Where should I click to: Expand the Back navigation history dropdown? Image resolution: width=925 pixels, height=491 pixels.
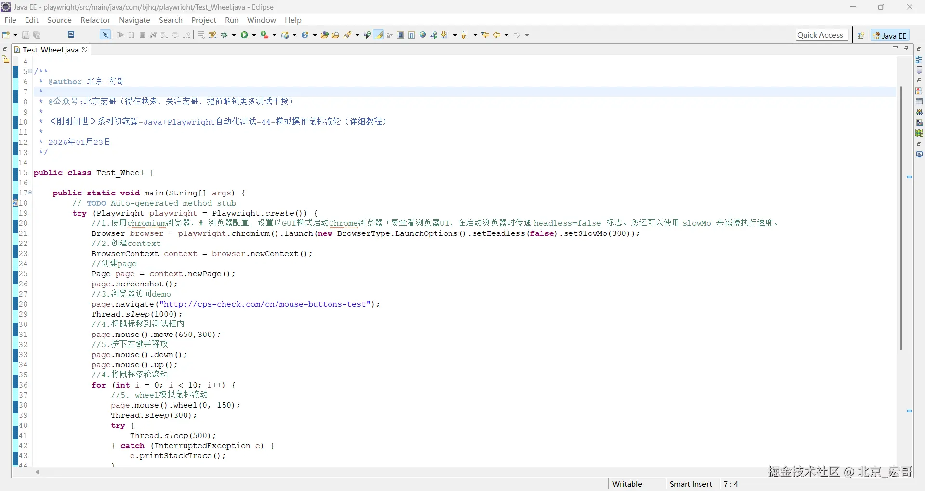point(506,35)
